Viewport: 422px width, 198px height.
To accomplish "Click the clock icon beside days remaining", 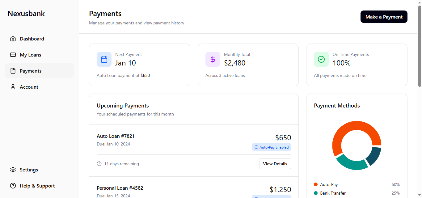I will [99, 164].
